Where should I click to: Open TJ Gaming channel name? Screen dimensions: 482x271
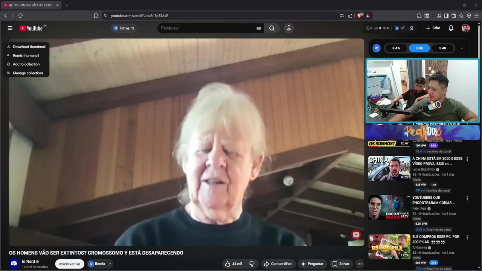coord(419,248)
